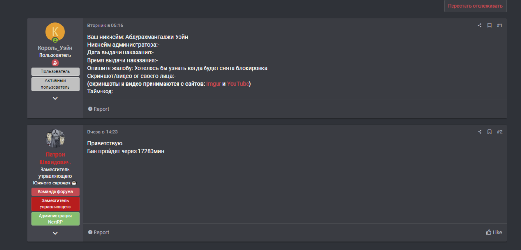
Task: Bookmark post #2 with the bookmark icon
Action: coord(490,132)
